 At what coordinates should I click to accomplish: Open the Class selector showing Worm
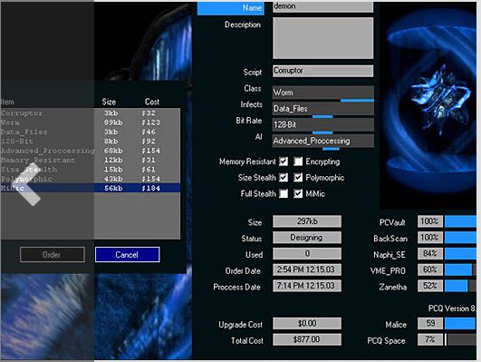(323, 93)
